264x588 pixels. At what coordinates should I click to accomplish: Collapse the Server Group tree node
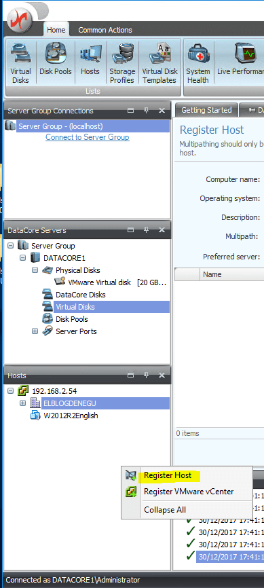(x=10, y=246)
